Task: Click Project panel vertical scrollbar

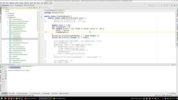Action: (x=38, y=21)
